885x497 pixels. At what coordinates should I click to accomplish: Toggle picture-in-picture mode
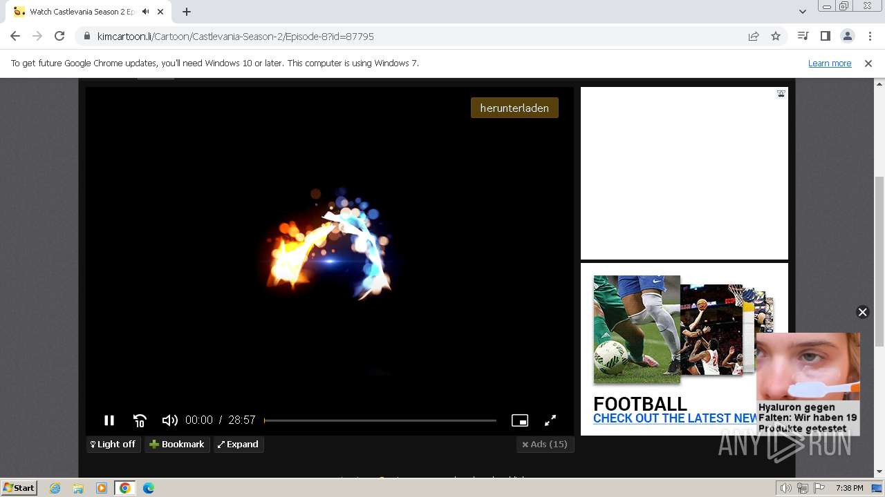[520, 420]
